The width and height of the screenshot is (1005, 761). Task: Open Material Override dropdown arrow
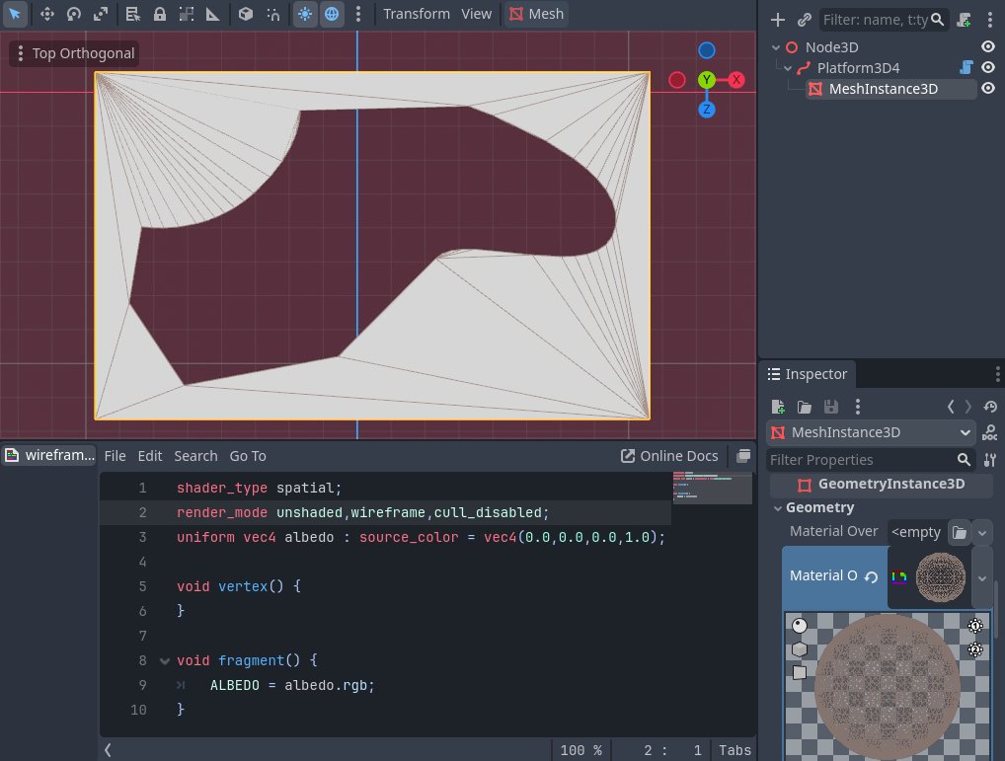pyautogui.click(x=982, y=532)
